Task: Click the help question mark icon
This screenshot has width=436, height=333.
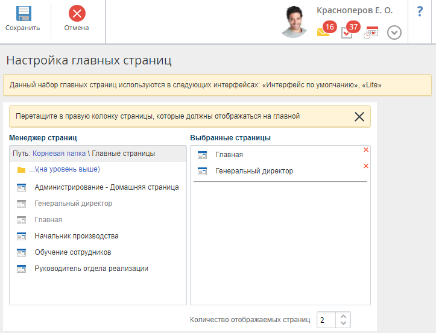Action: tap(420, 11)
